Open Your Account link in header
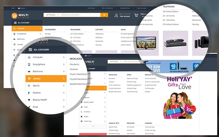219x137 pixels. pyautogui.click(x=125, y=16)
